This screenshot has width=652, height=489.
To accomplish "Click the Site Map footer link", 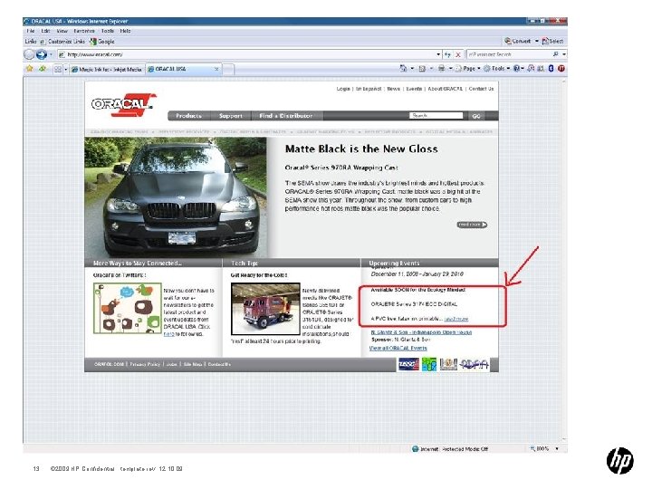I will tap(193, 364).
